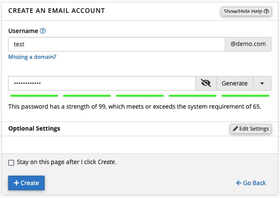Click the Show/Hide Help button text

click(243, 12)
